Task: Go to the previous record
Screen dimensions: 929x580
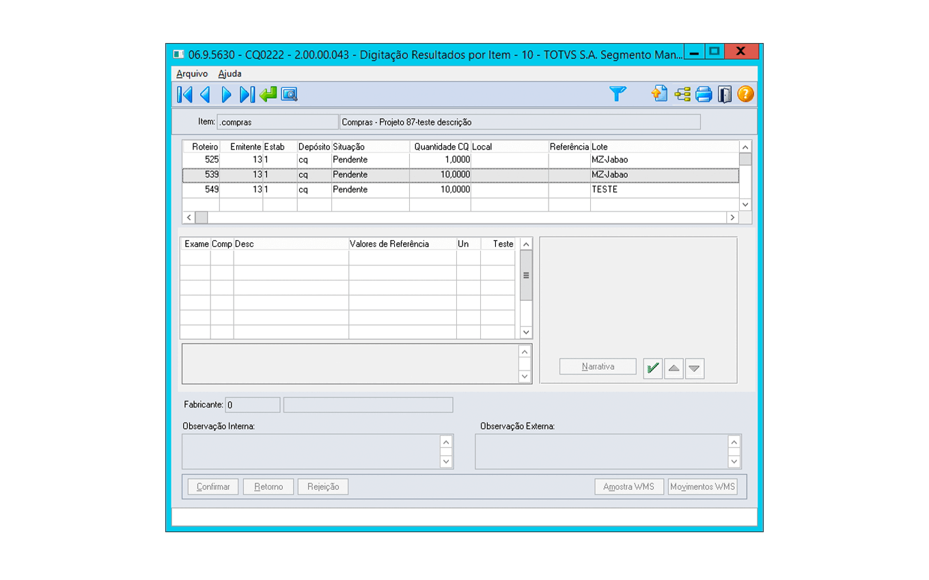Action: [x=205, y=95]
